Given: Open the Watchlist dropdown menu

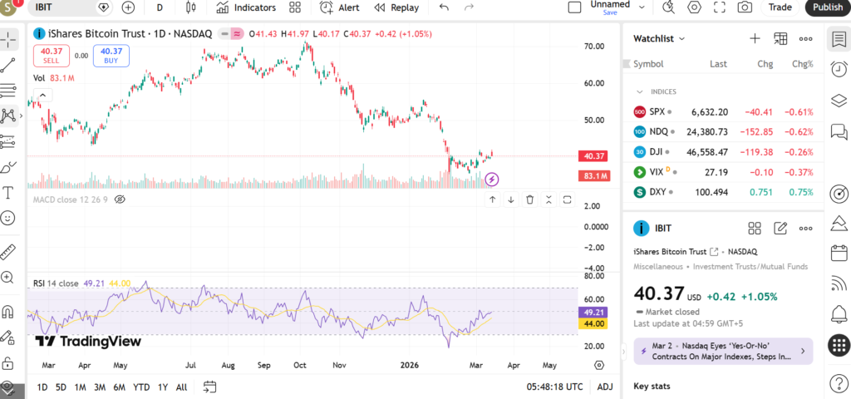Looking at the screenshot, I should click(660, 38).
